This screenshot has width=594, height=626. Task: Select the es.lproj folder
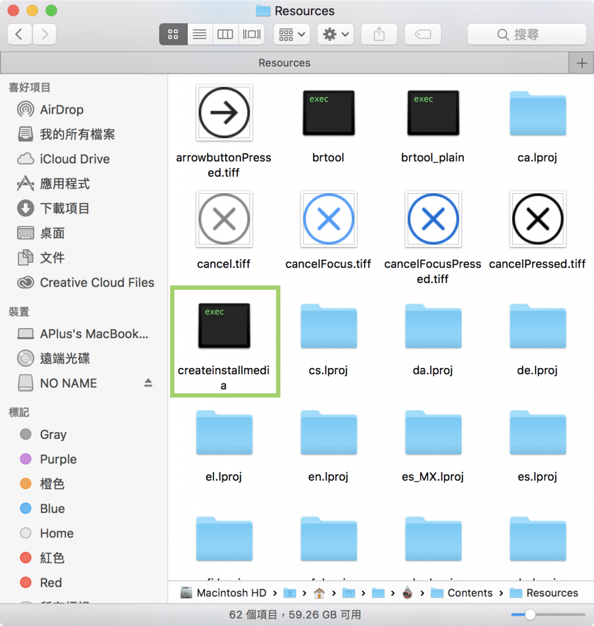[538, 432]
